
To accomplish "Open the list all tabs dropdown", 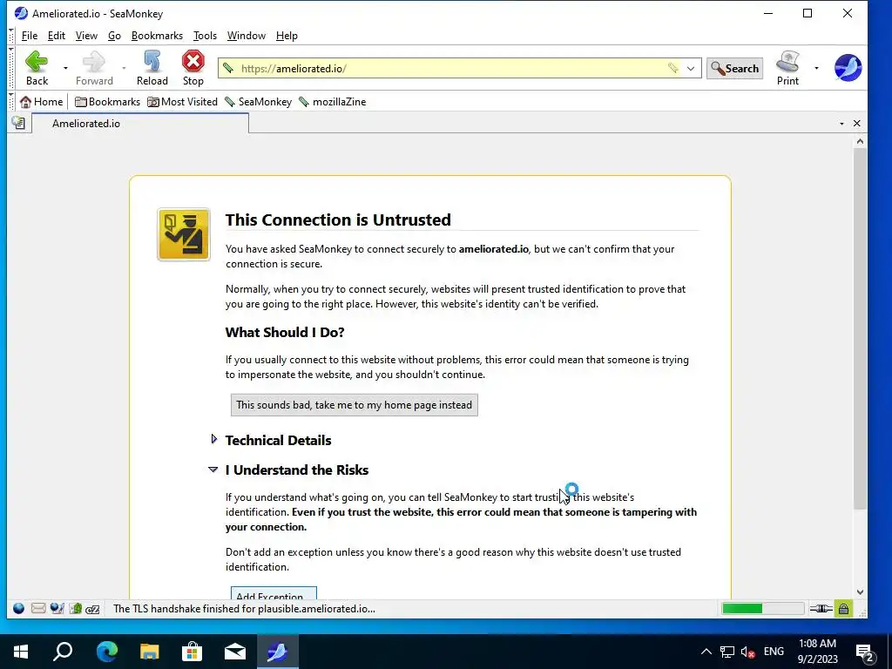I will click(x=841, y=124).
